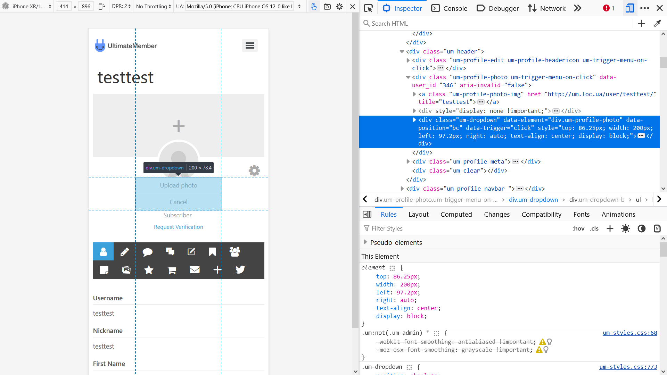Open the devtools more options ellipsis menu
The height and width of the screenshot is (375, 667).
645,8
